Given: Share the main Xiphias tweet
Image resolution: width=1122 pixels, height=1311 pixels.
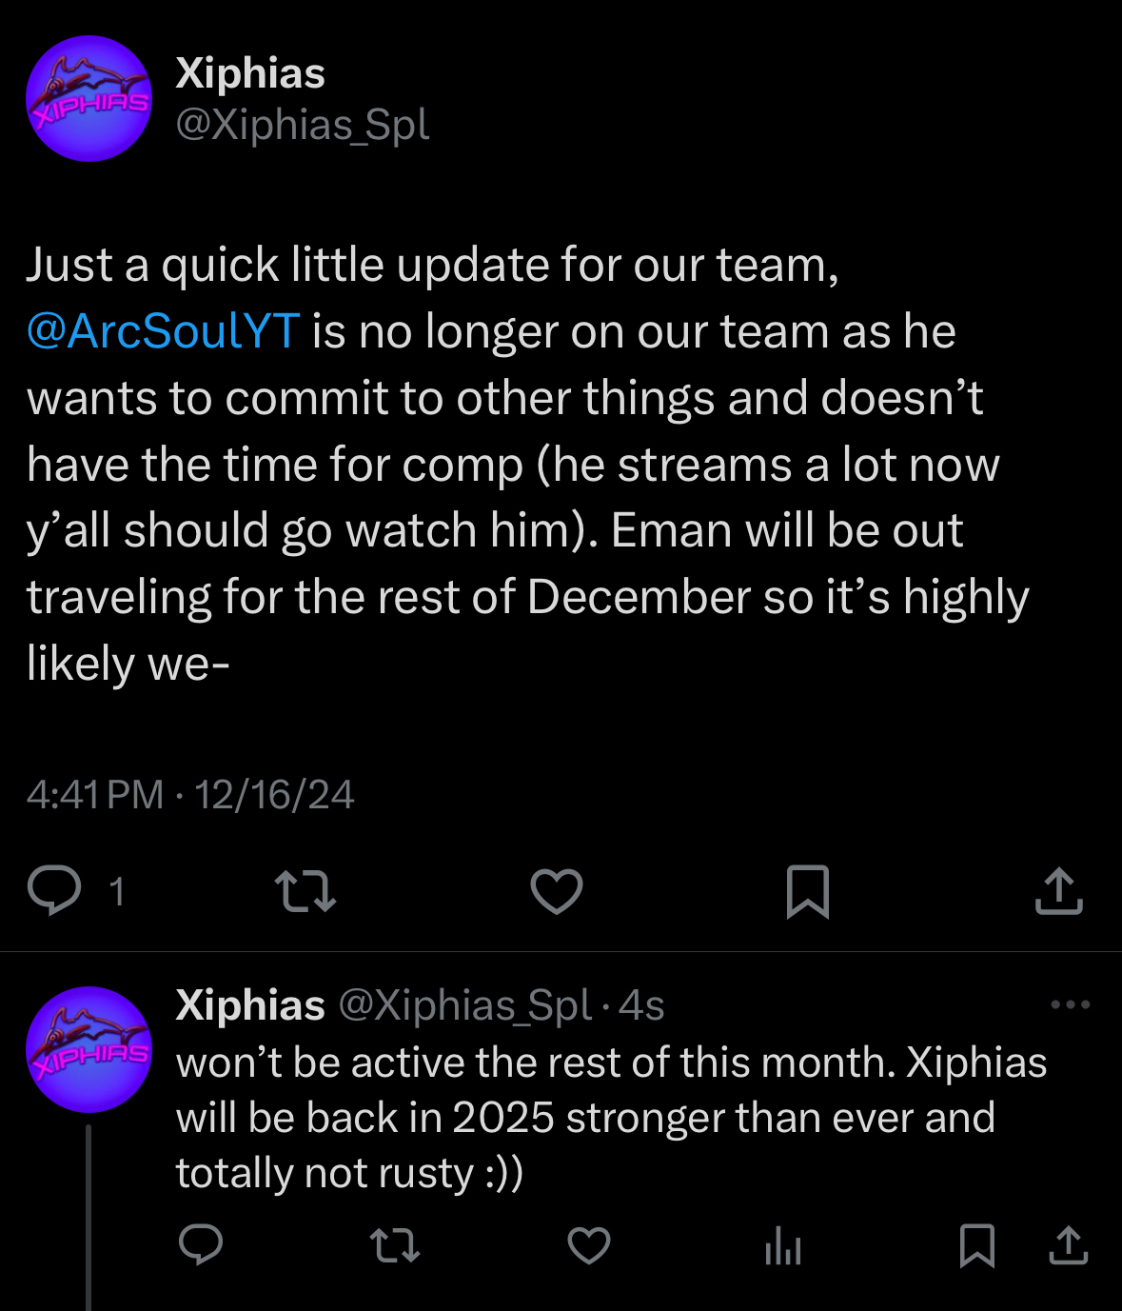Looking at the screenshot, I should point(1058,892).
